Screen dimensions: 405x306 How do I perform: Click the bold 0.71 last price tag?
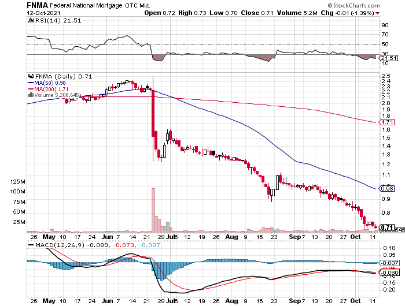point(387,227)
